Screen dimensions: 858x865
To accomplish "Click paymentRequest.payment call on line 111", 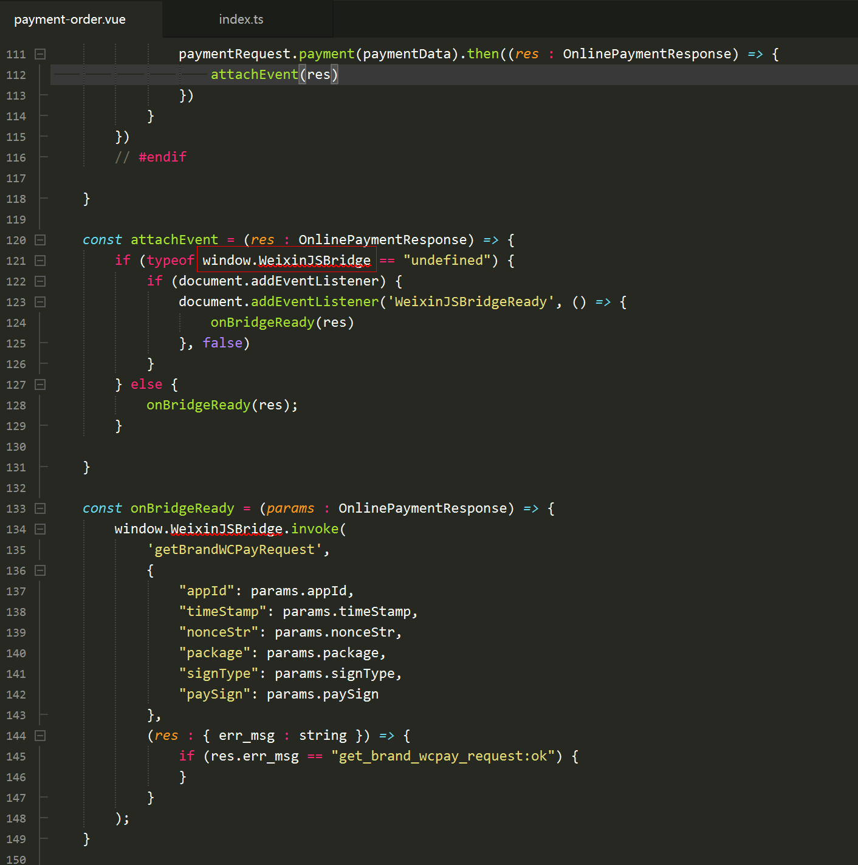I will click(266, 54).
